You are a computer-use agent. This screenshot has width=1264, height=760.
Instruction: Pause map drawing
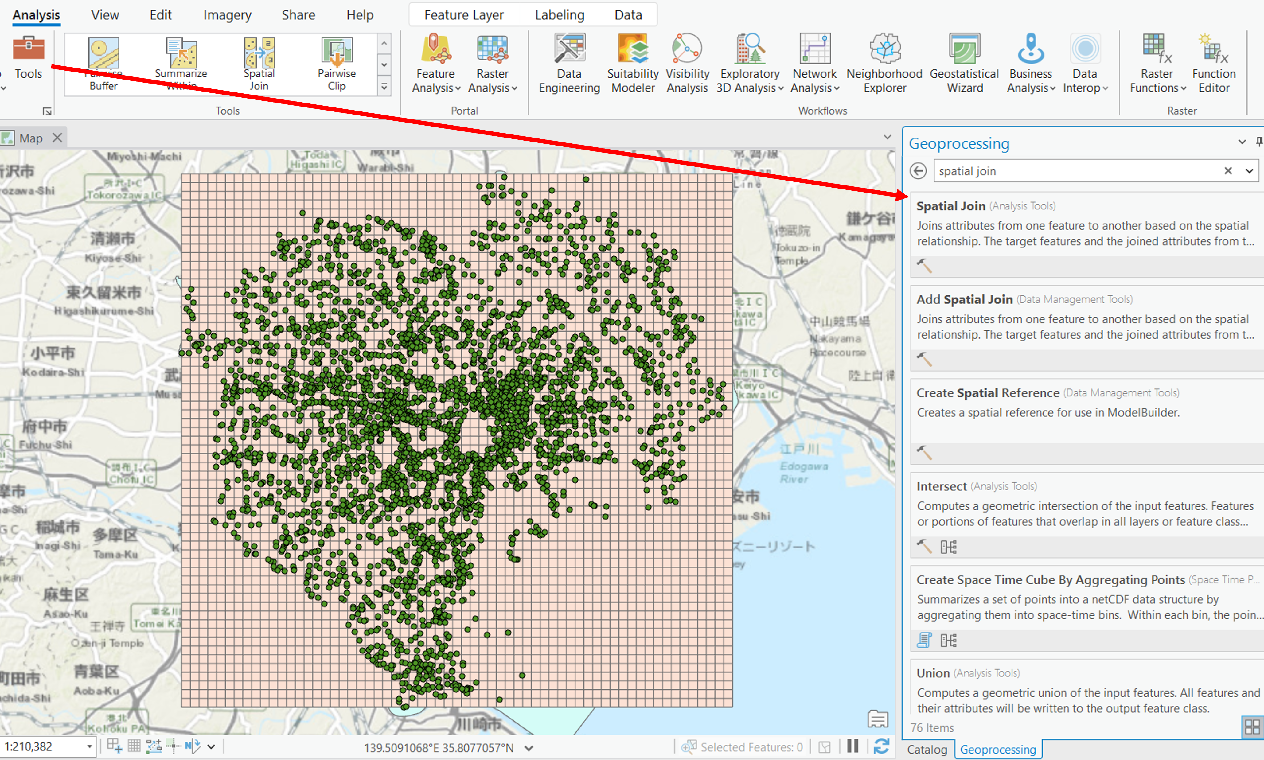click(852, 746)
